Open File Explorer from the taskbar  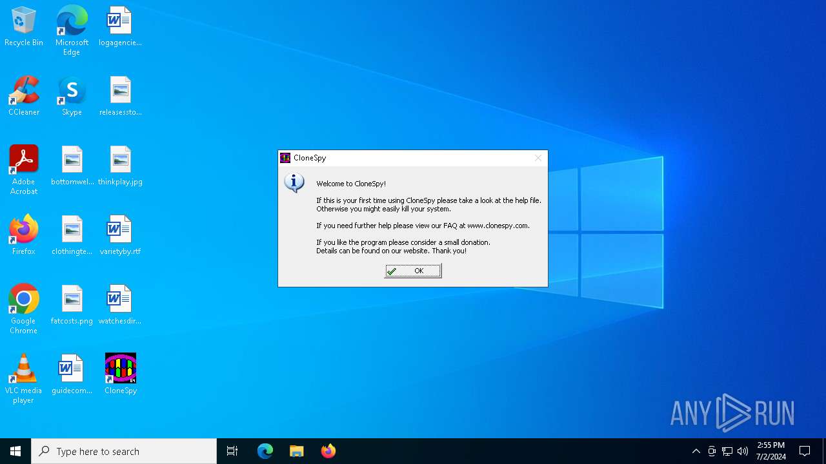(x=297, y=451)
